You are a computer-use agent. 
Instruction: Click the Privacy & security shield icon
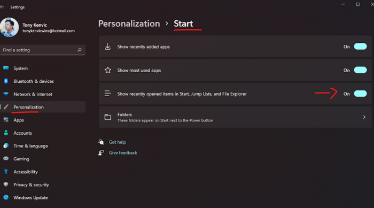click(6, 184)
